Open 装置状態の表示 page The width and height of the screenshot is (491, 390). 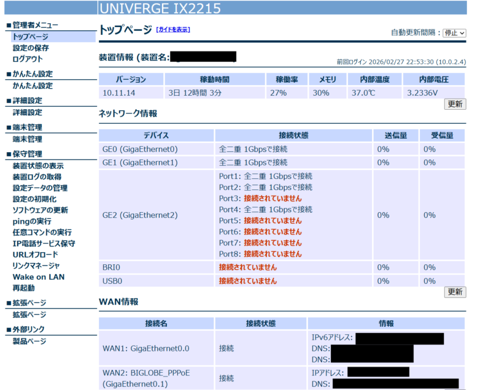click(38, 166)
